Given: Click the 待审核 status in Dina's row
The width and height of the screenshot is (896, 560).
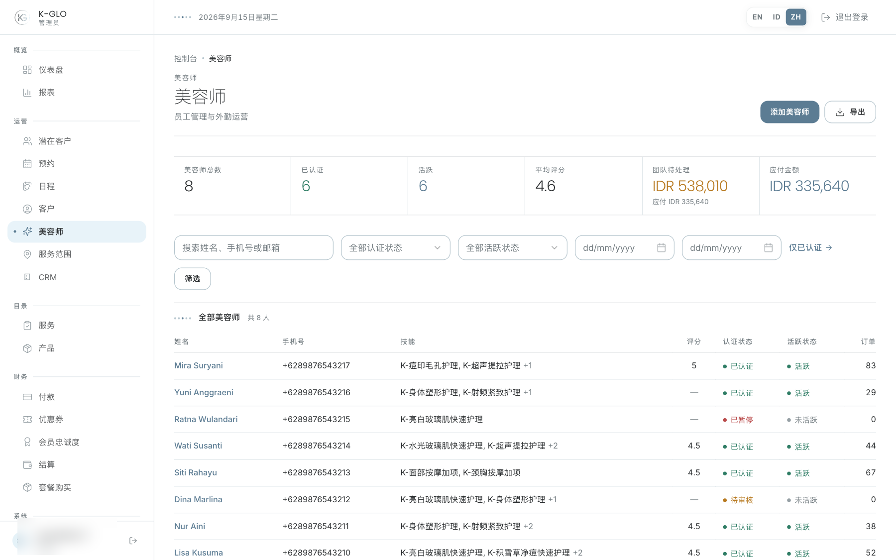Looking at the screenshot, I should tap(738, 500).
